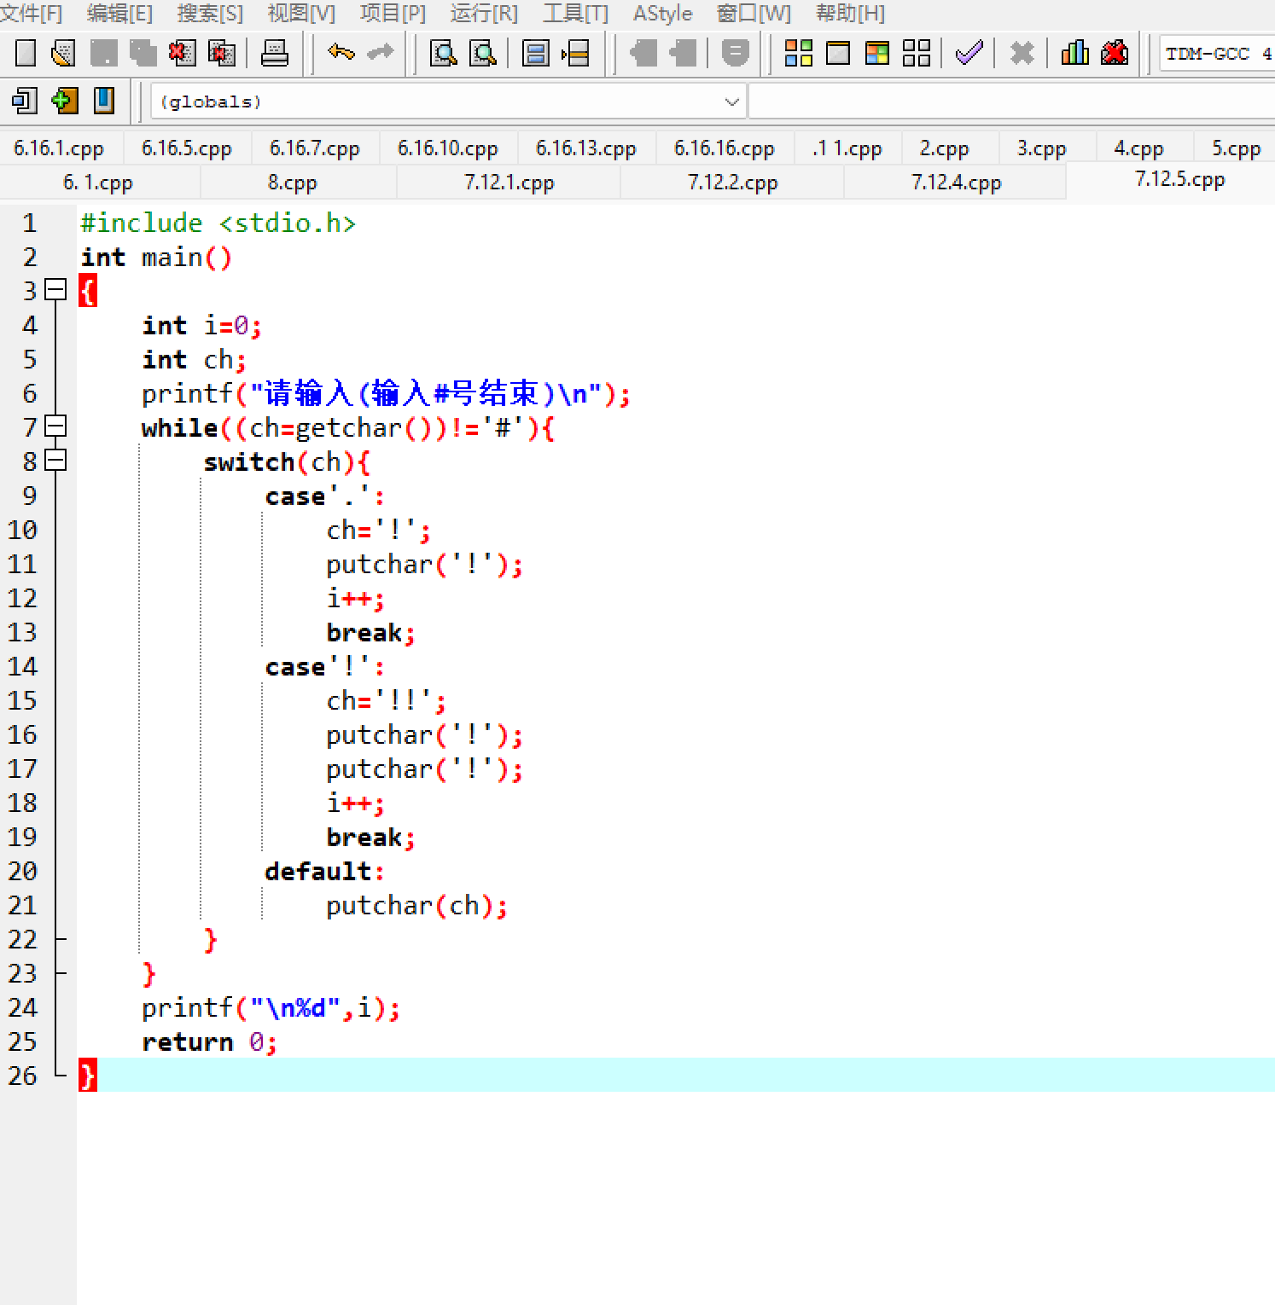Open the AStyle menu
The width and height of the screenshot is (1275, 1305).
[x=663, y=14]
